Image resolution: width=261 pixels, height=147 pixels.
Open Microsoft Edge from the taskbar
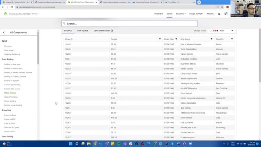pos(148,144)
